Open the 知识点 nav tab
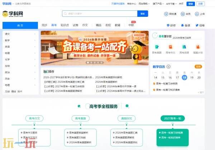Screen dimensions: 215x150 coord(65,25)
